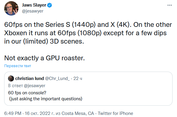Click the 6:49 PM time at the bottom
This screenshot has width=177, height=117.
13,113
